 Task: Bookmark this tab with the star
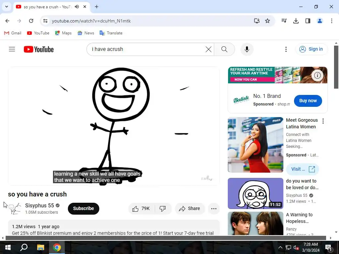point(267,21)
